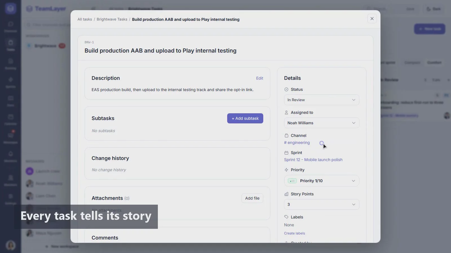Open the Priority 1/10 dropdown
Viewport: 451px width, 253px height.
(322, 181)
